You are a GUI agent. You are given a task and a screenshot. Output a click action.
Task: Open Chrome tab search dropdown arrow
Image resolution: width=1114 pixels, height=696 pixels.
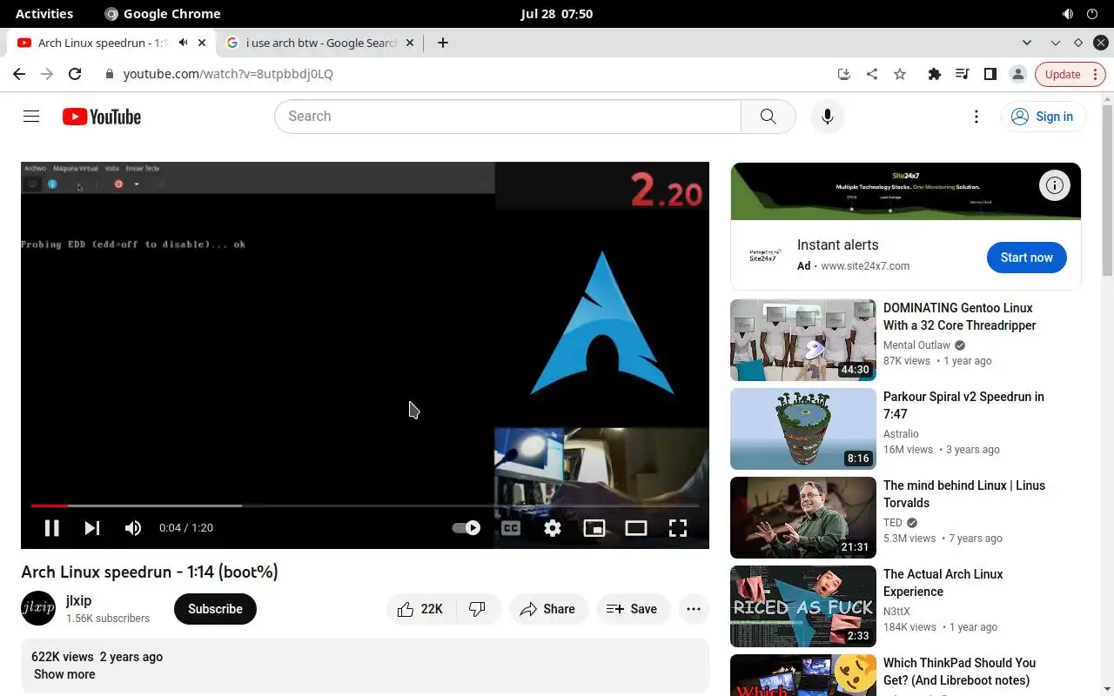click(x=1027, y=43)
